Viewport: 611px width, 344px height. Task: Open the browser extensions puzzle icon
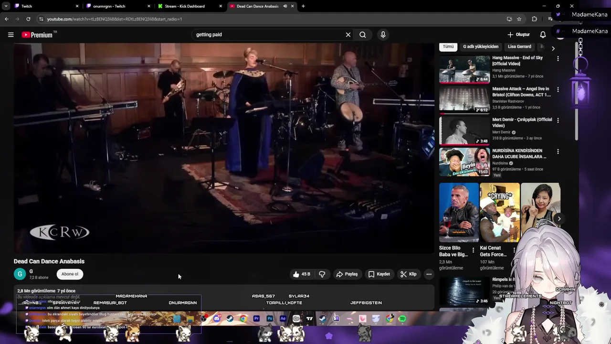point(534,19)
